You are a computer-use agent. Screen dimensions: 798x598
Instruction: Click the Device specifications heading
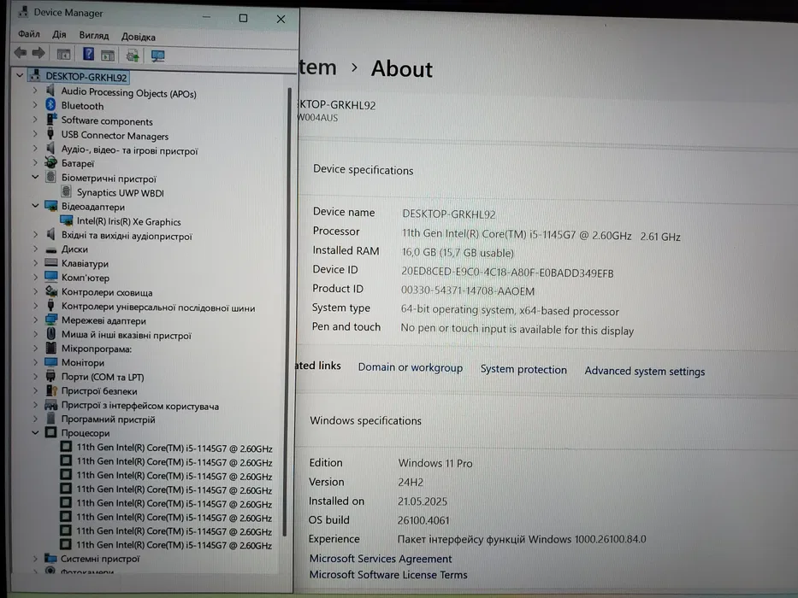pyautogui.click(x=363, y=170)
